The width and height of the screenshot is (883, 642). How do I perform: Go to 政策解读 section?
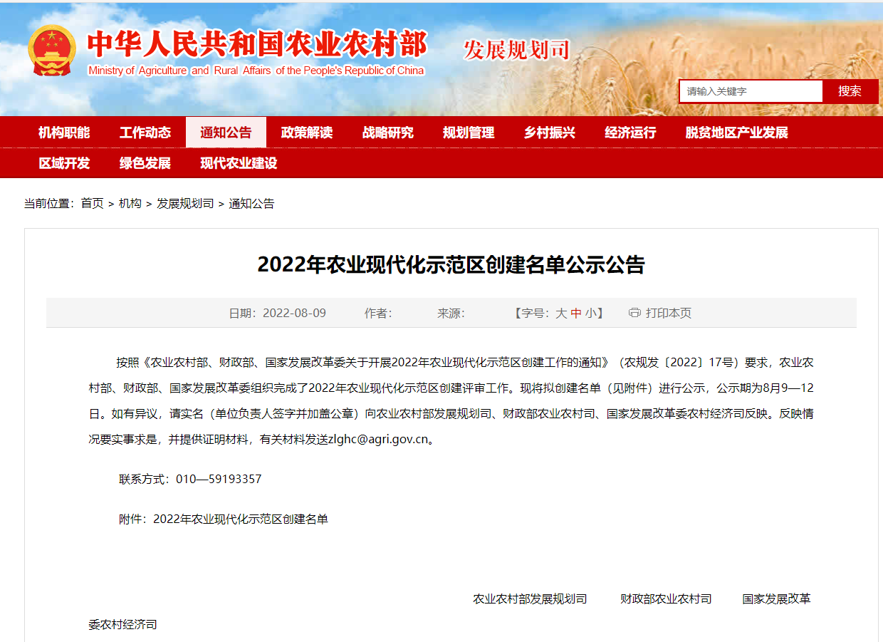click(x=307, y=133)
